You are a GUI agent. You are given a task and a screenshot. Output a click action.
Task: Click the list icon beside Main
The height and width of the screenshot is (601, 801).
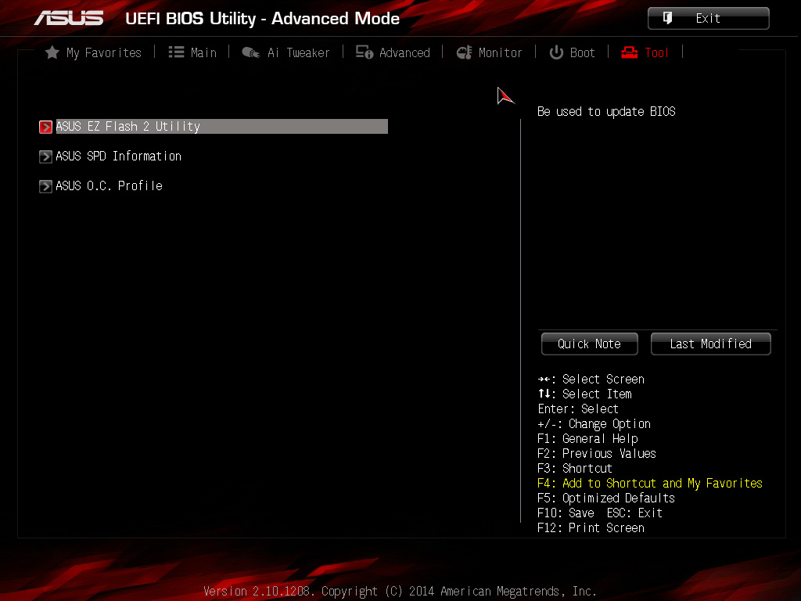[x=176, y=52]
